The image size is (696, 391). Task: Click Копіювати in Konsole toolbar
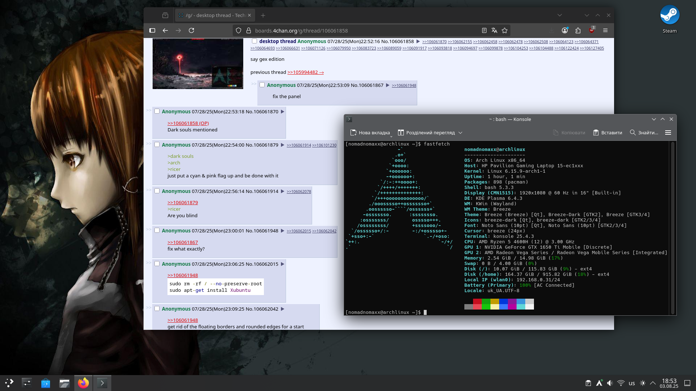(x=569, y=133)
